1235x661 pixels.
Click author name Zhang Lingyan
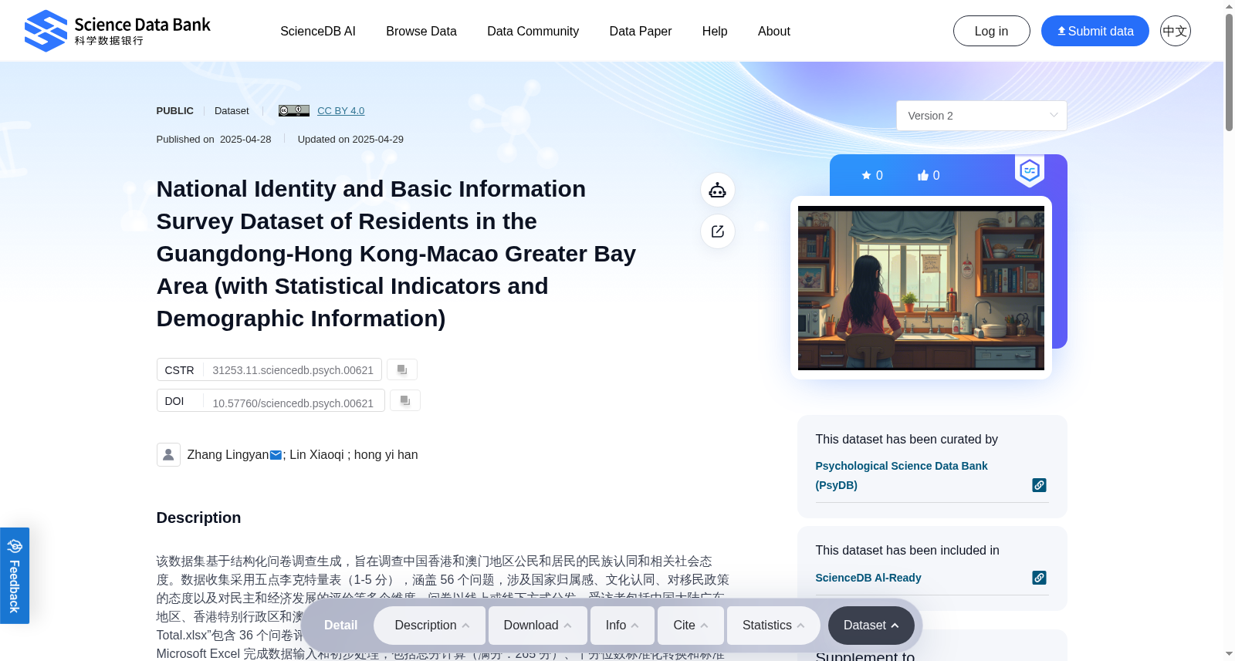(228, 455)
